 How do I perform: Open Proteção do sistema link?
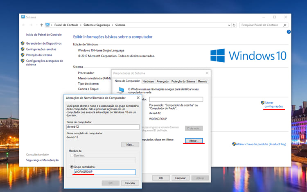(x=39, y=55)
